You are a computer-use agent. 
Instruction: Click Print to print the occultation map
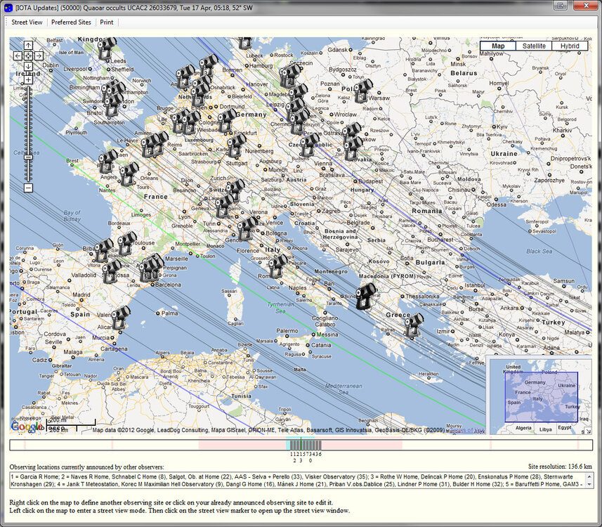(107, 22)
